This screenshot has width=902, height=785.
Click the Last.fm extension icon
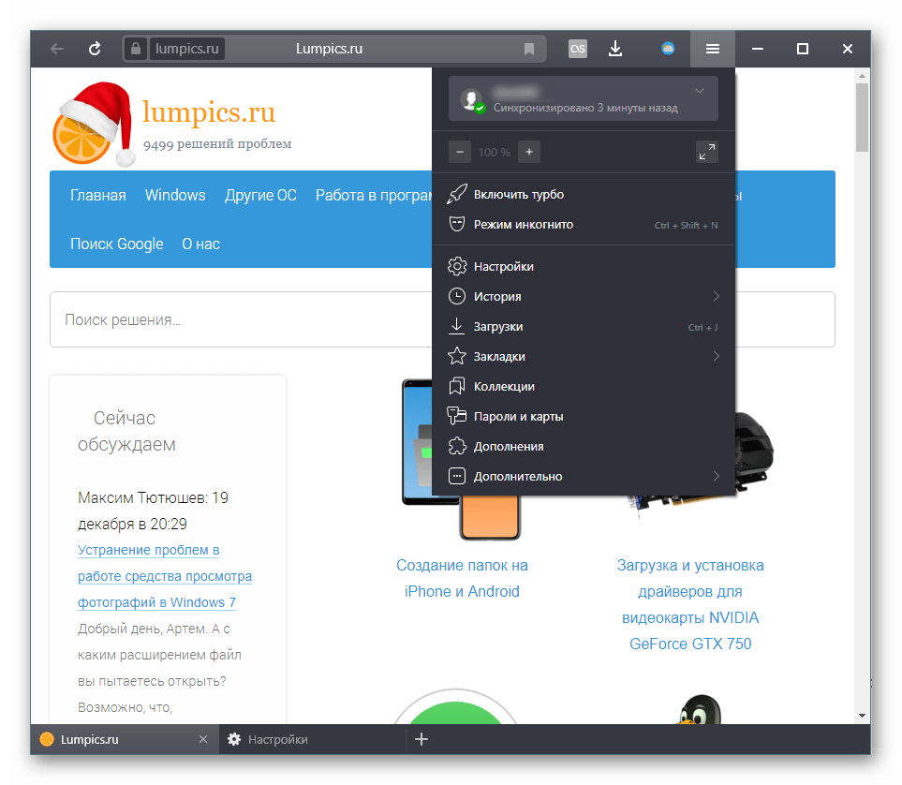578,49
